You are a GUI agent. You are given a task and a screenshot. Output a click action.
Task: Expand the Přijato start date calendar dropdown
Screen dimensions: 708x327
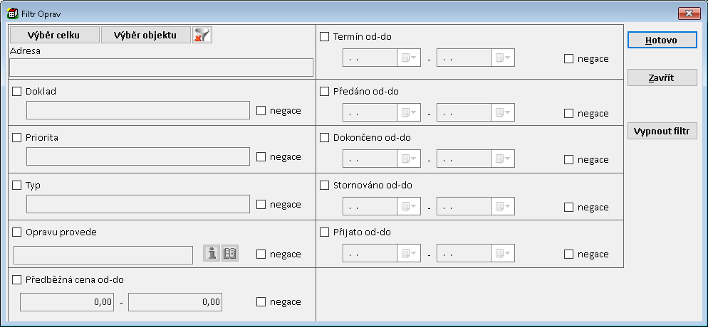click(409, 254)
